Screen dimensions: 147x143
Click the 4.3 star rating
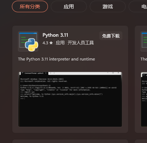(48, 43)
